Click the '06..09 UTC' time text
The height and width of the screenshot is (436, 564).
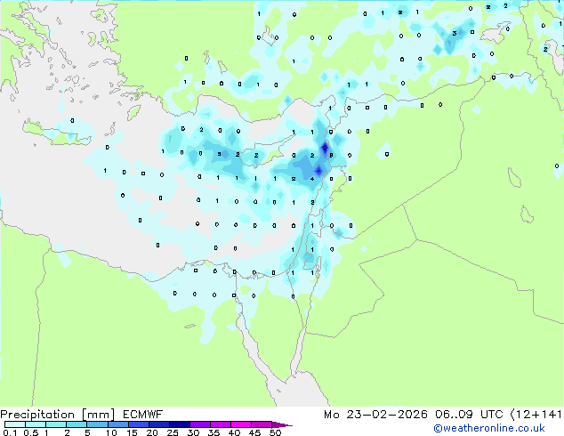(x=469, y=415)
